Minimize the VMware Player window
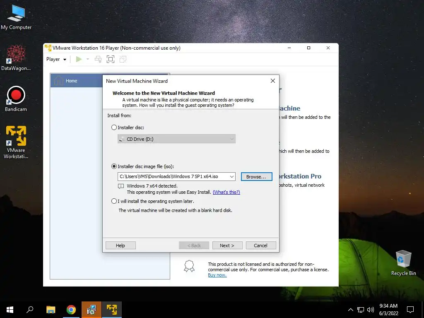Viewport: 424px width, 318px height. (289, 48)
